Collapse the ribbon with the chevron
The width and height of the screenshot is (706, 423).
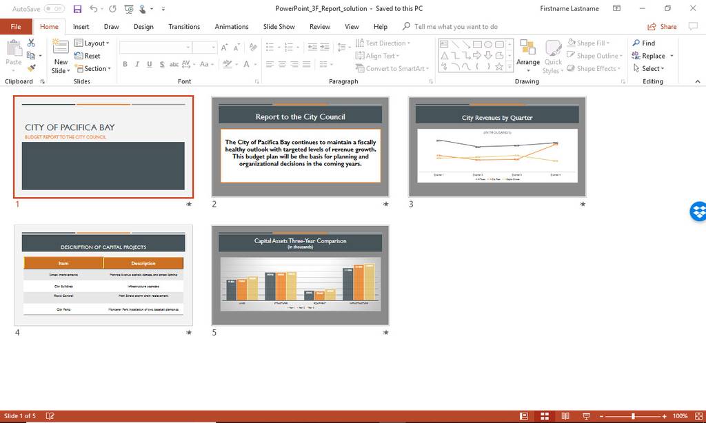point(698,81)
